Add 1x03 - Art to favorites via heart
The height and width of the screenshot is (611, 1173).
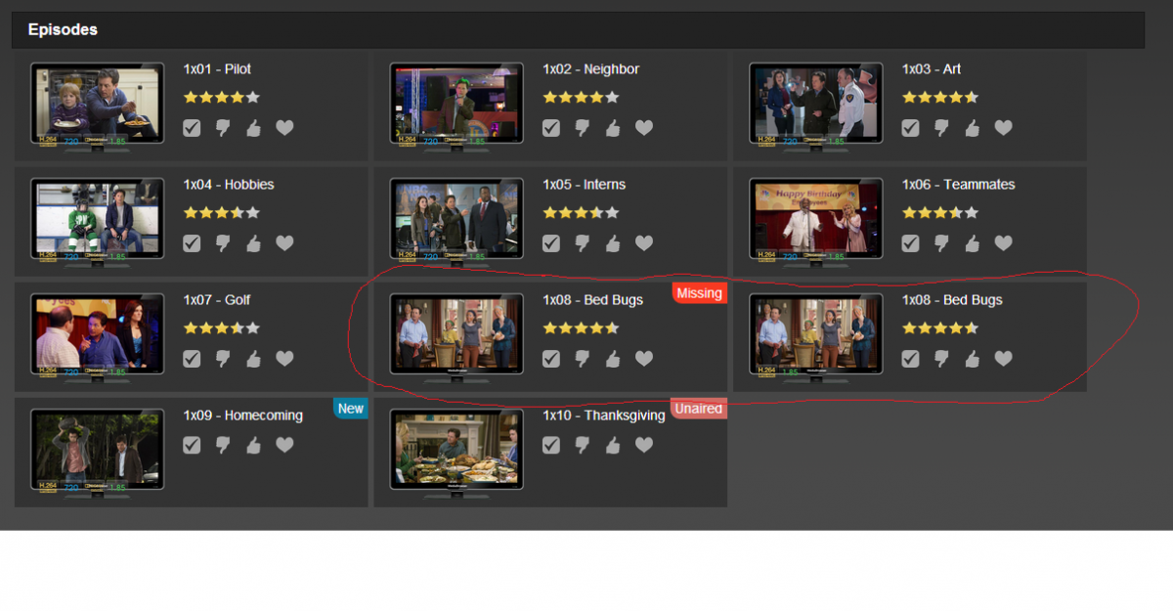1003,128
